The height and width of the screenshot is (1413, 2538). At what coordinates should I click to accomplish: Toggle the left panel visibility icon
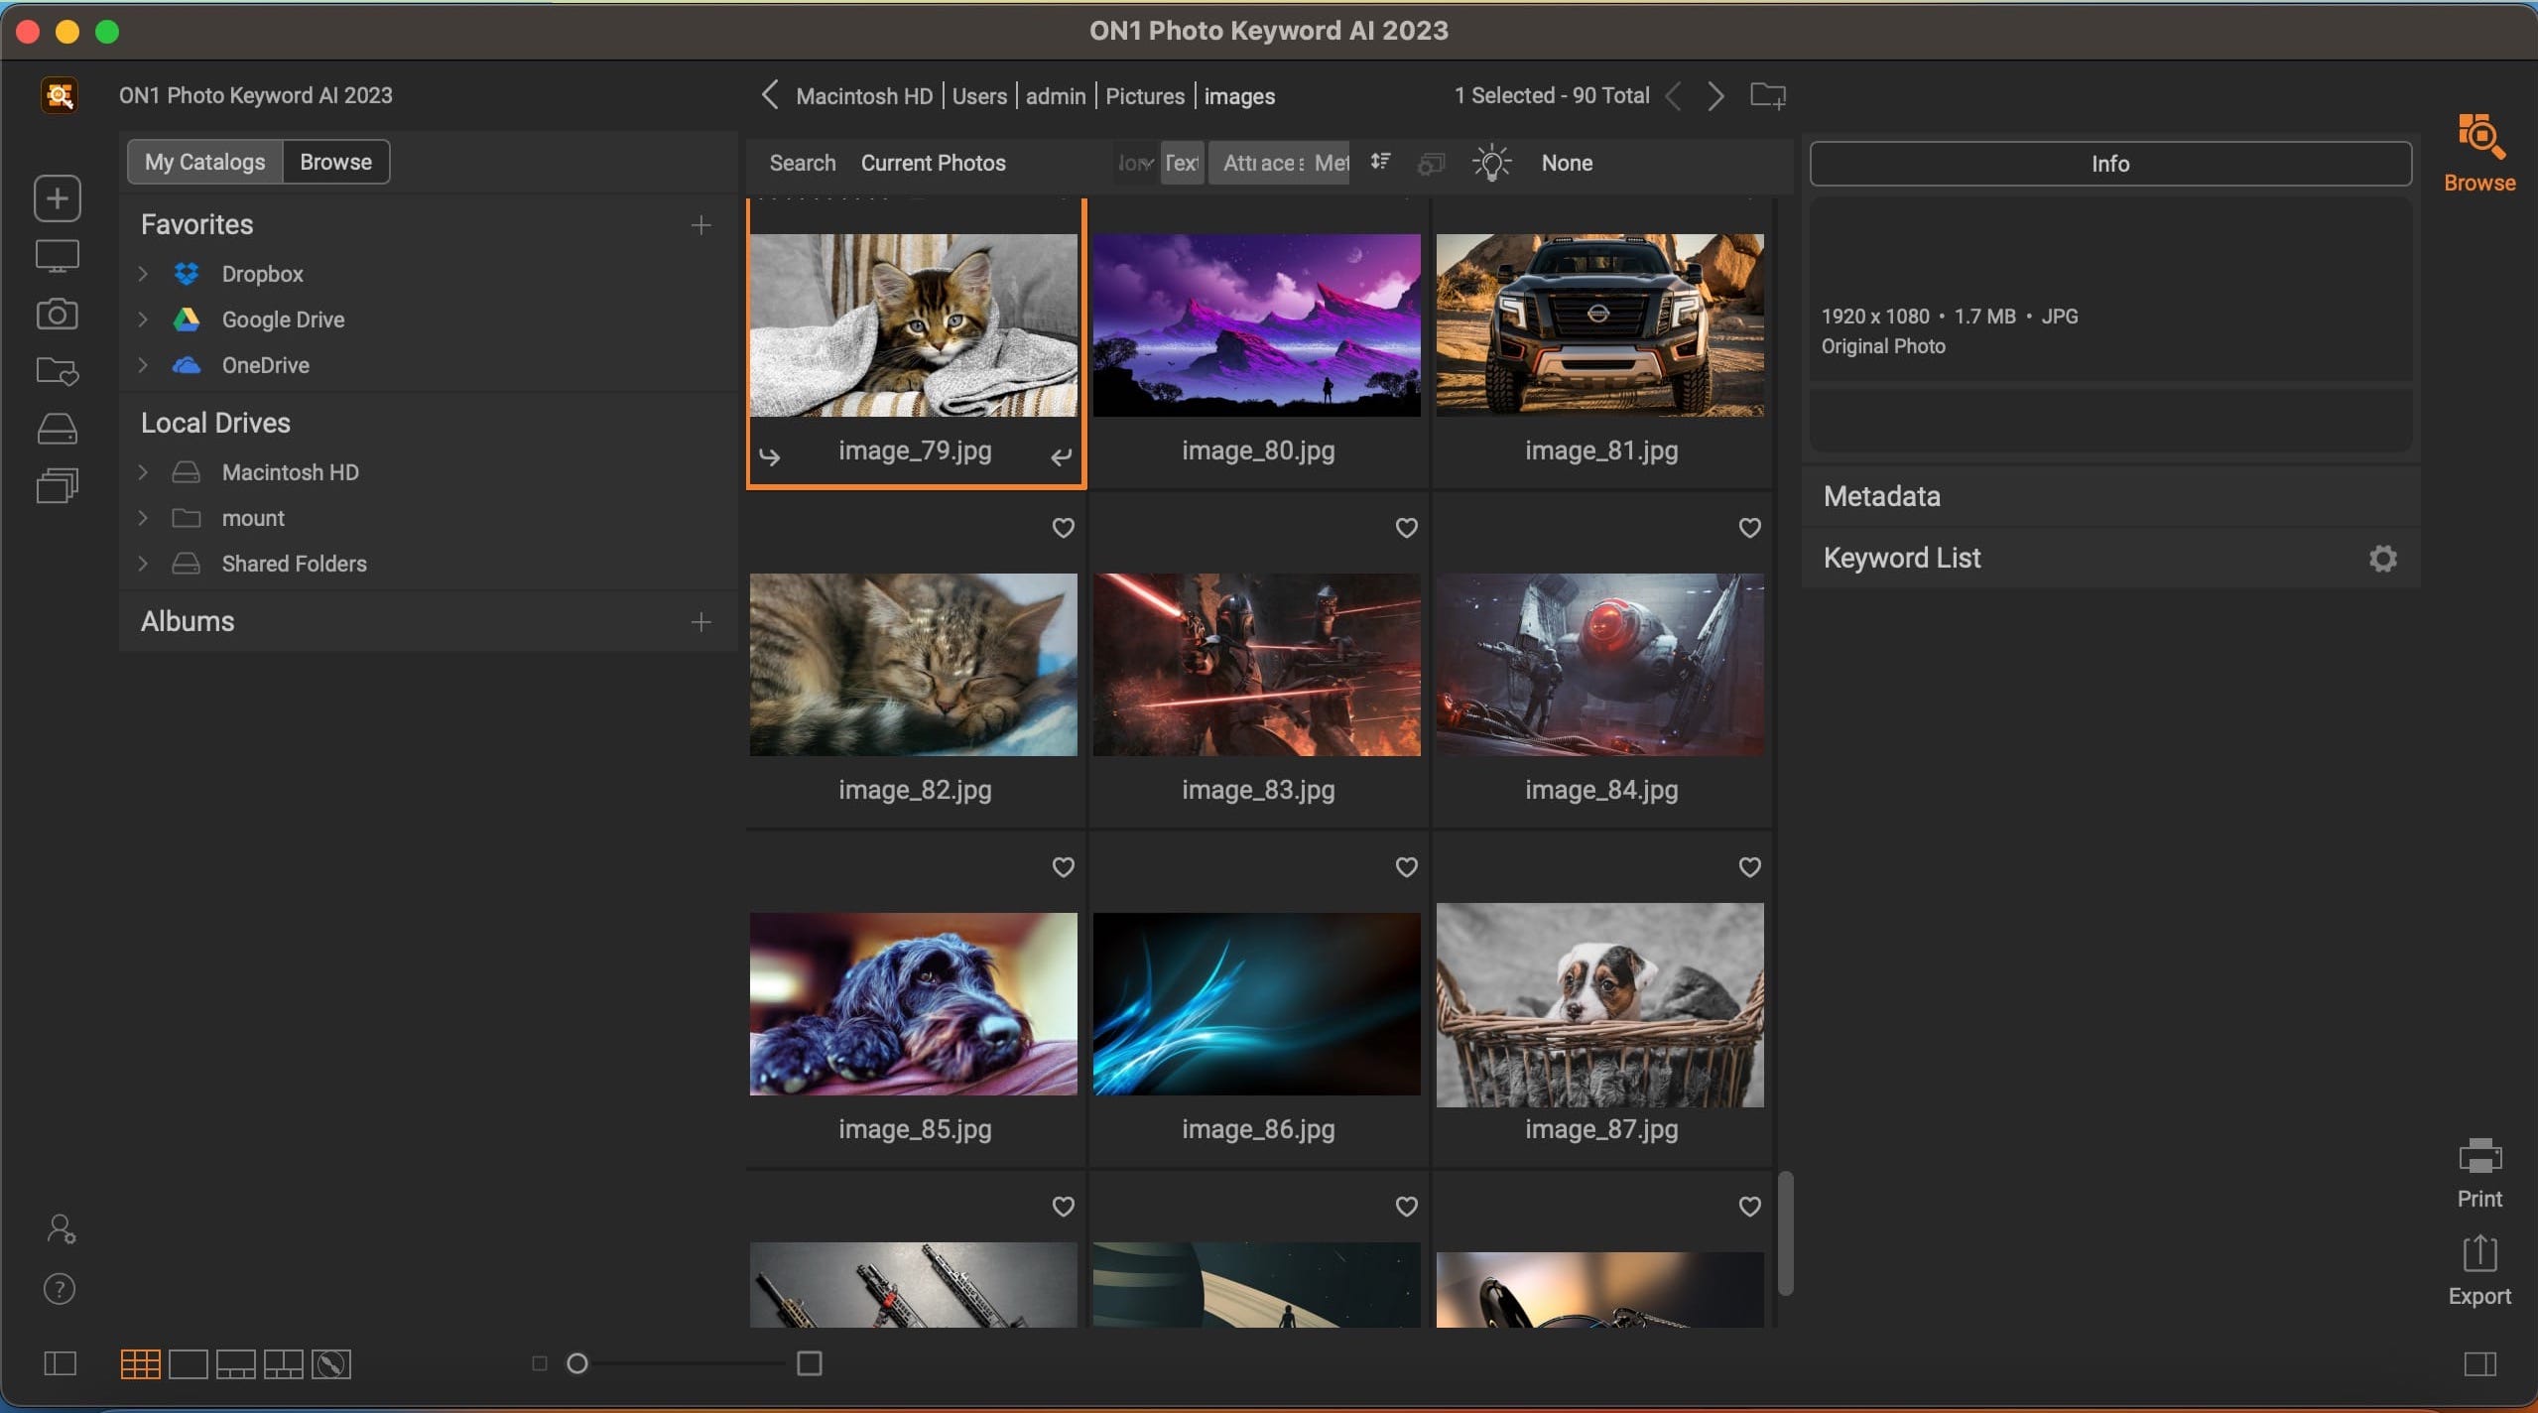pos(61,1363)
